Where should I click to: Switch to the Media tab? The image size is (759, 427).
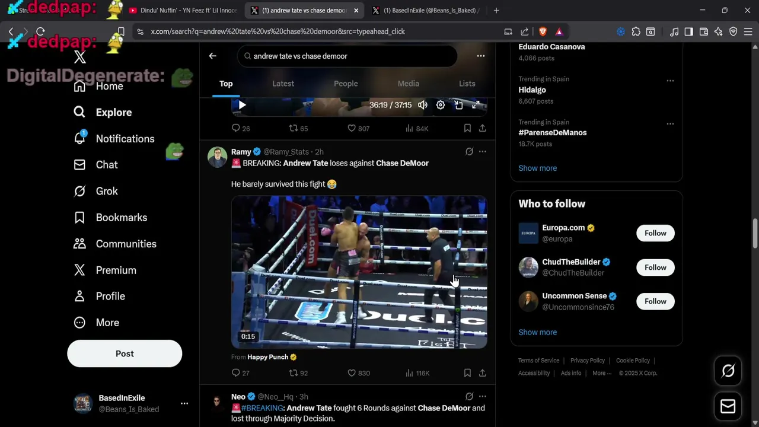pyautogui.click(x=408, y=84)
